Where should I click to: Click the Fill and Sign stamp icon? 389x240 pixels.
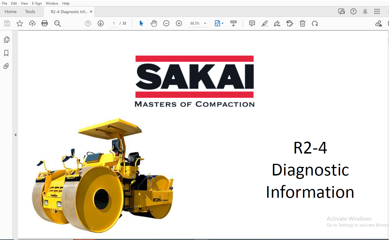[x=290, y=23]
